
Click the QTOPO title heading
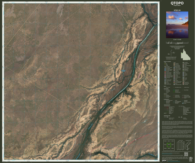click(x=177, y=3)
